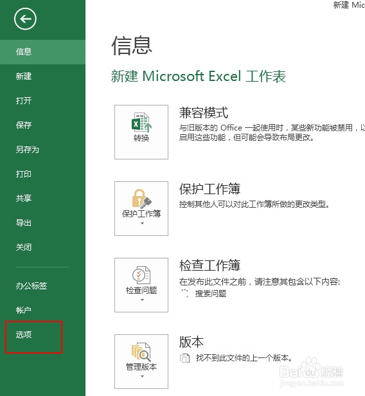Open the 保护工作簿 dropdown button
The width and height of the screenshot is (365, 396).
point(141,208)
